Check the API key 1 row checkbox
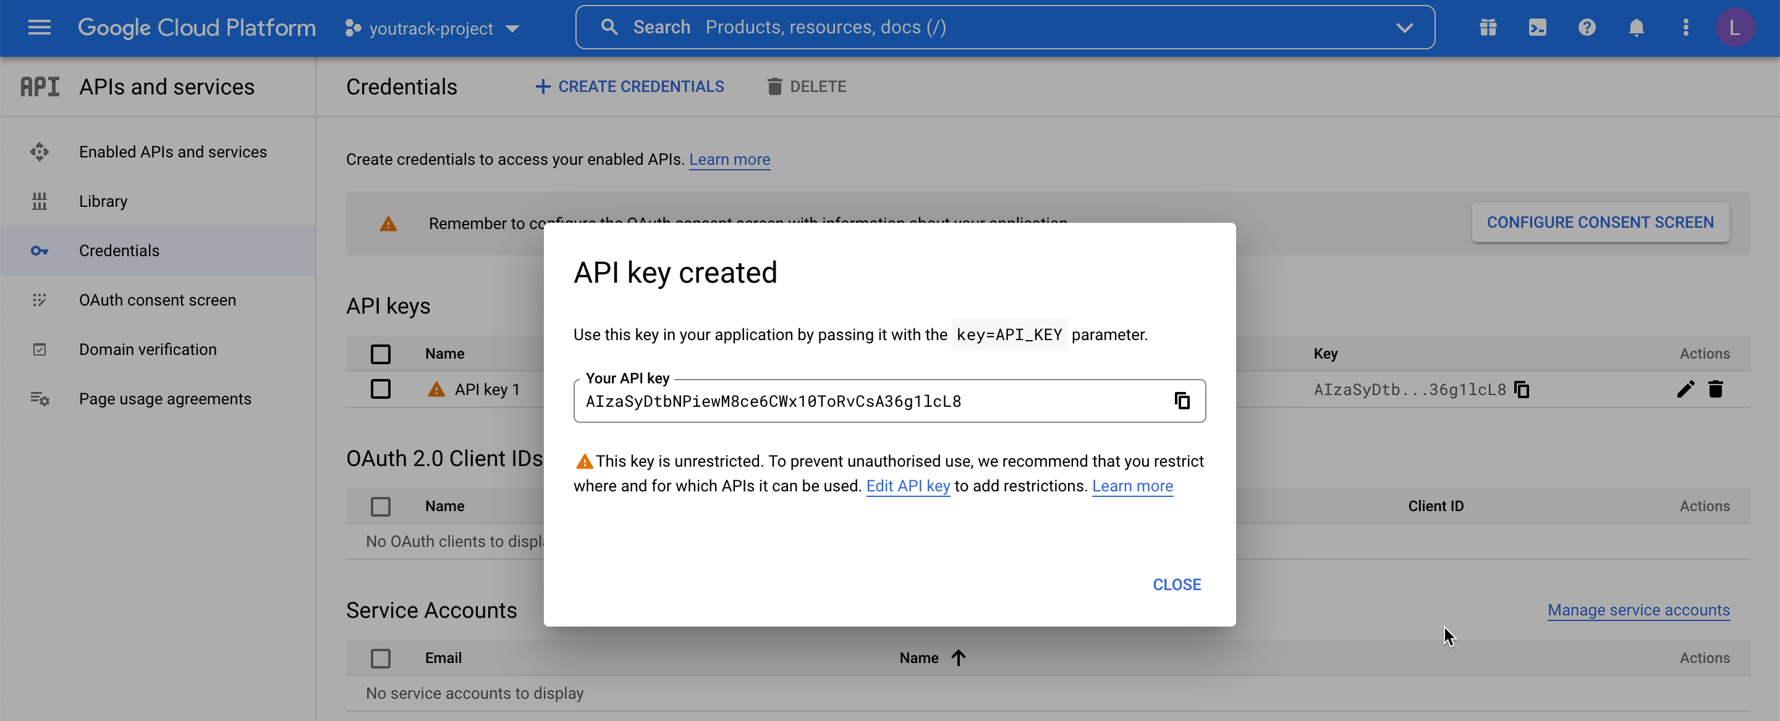 click(x=381, y=388)
